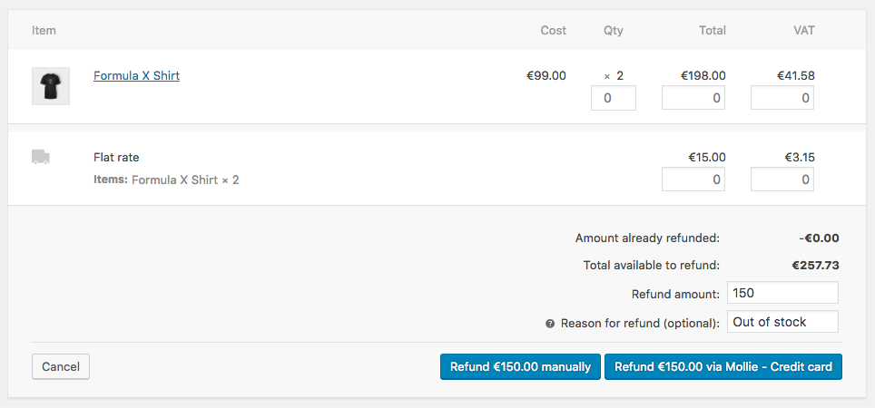This screenshot has height=408, width=875.
Task: Click the Cancel button
Action: point(61,367)
